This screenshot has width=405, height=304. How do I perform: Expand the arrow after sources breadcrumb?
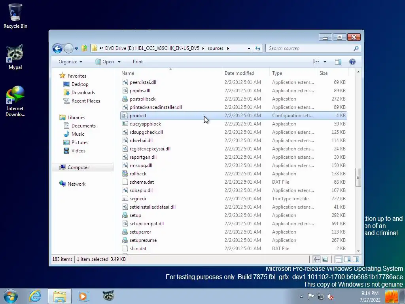pos(228,48)
